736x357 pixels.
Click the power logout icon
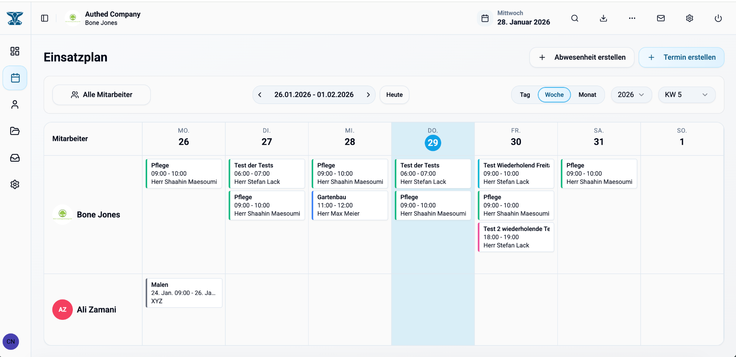(x=718, y=18)
